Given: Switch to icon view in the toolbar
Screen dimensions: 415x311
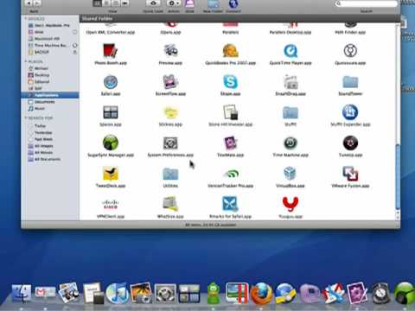Looking at the screenshot, I should coord(97,3).
